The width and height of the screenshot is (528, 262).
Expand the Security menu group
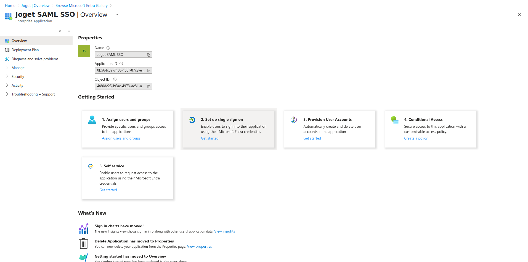(18, 77)
